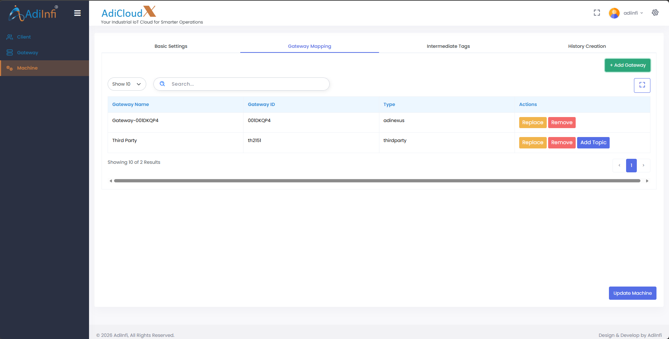Click the fullscreen icon in top header
This screenshot has width=669, height=339.
coord(597,13)
